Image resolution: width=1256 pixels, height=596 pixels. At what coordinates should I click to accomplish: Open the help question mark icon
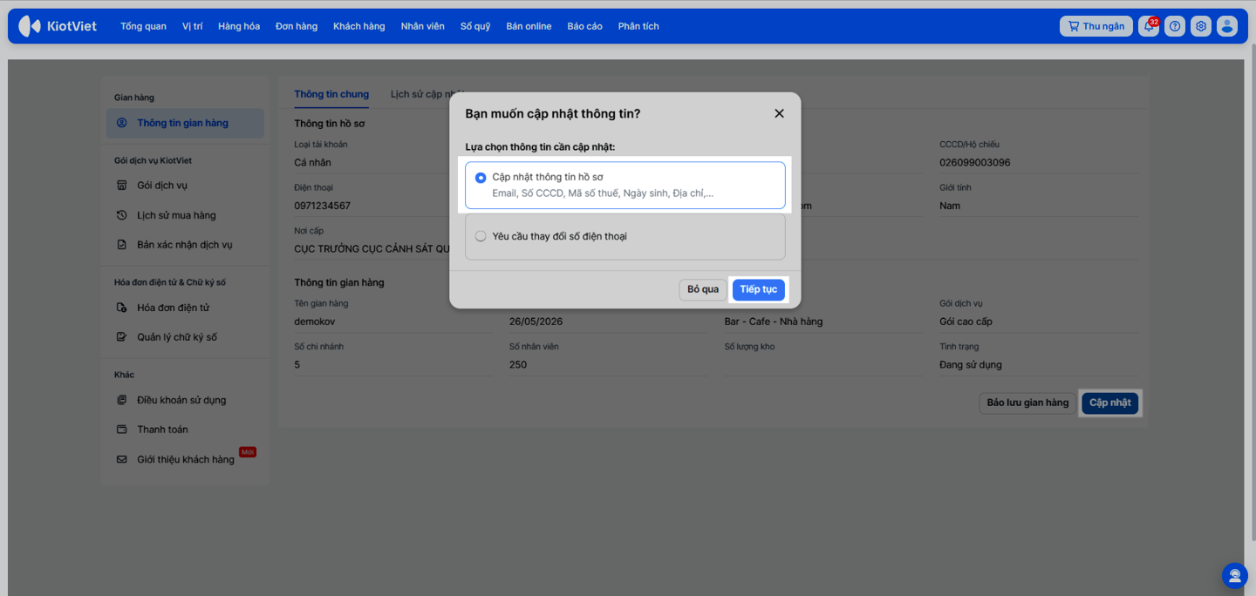tap(1175, 26)
